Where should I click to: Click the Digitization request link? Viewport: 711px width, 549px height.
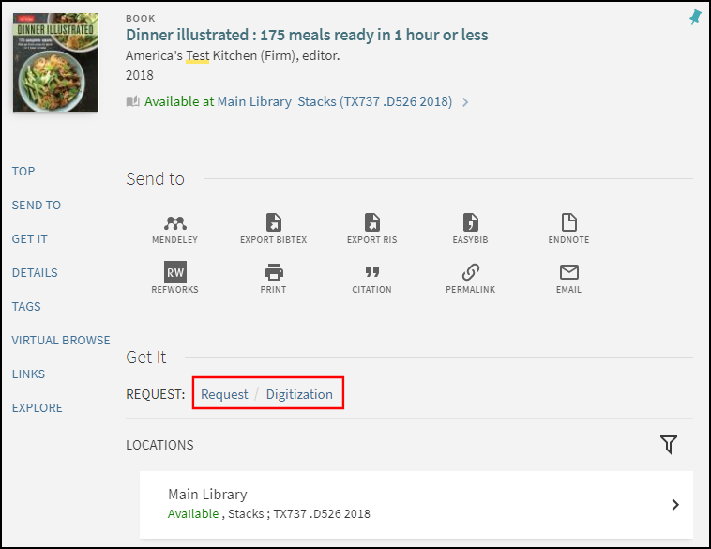coord(299,394)
